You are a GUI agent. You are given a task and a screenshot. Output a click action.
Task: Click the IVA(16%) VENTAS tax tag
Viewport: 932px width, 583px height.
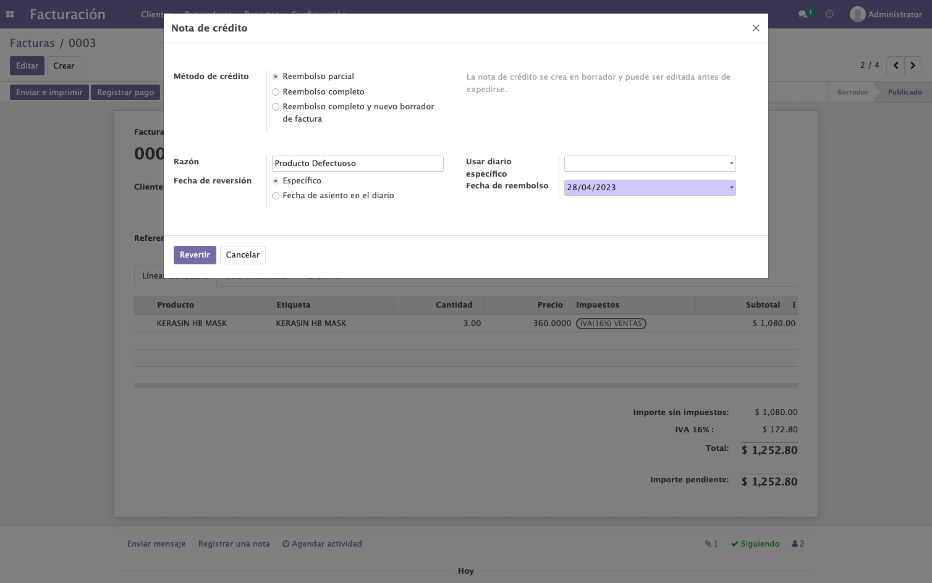click(611, 324)
